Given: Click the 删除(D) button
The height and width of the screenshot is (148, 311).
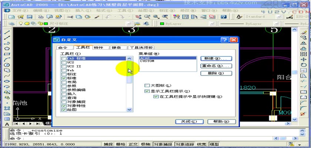Looking at the screenshot, I should [216, 73].
